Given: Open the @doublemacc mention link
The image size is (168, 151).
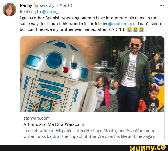Looking at the screenshot, I should 122,24.
